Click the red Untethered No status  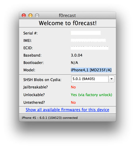point(73,103)
